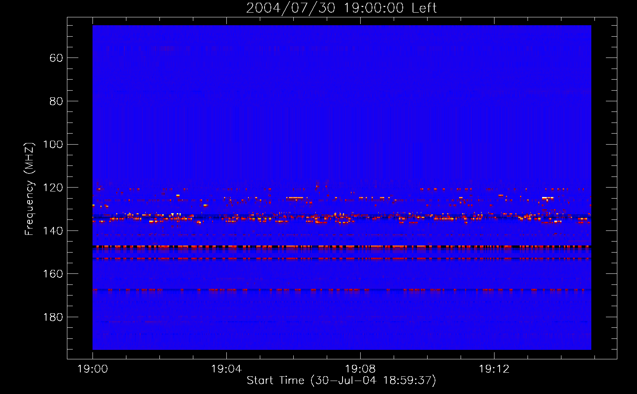Select the 'Frequency (MHZ)' axis label
The width and height of the screenshot is (637, 394).
coord(30,189)
